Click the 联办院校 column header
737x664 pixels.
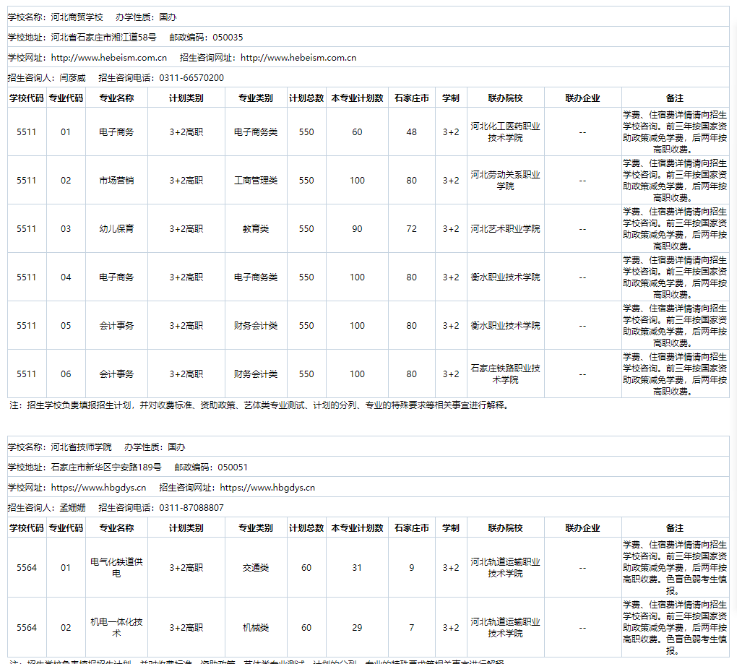(x=506, y=97)
